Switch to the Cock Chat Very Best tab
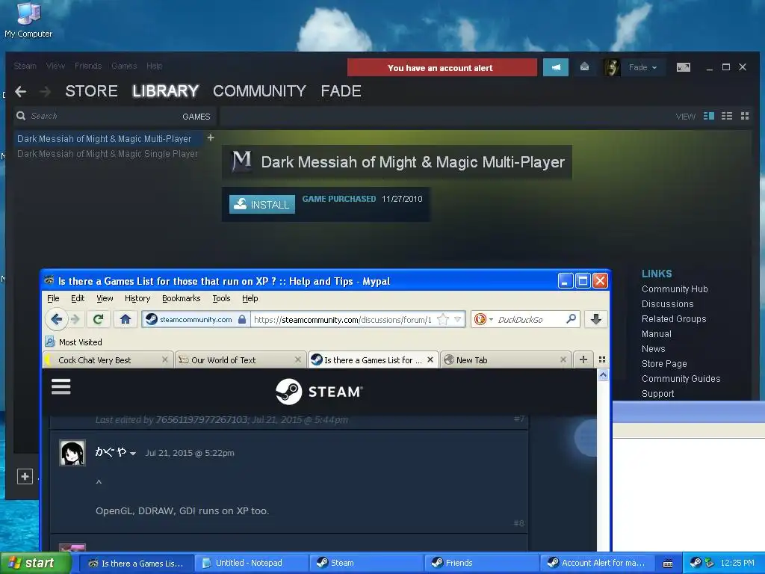 coord(108,359)
